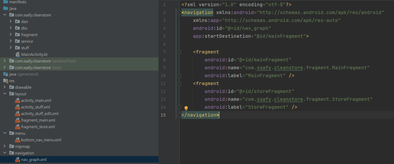This screenshot has height=164, width=394.
Task: Click the activity_stuff.xml file icon
Action: [x=17, y=107]
